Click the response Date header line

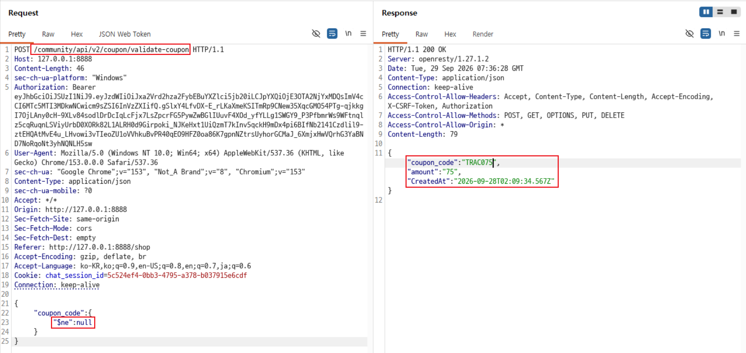(x=455, y=68)
